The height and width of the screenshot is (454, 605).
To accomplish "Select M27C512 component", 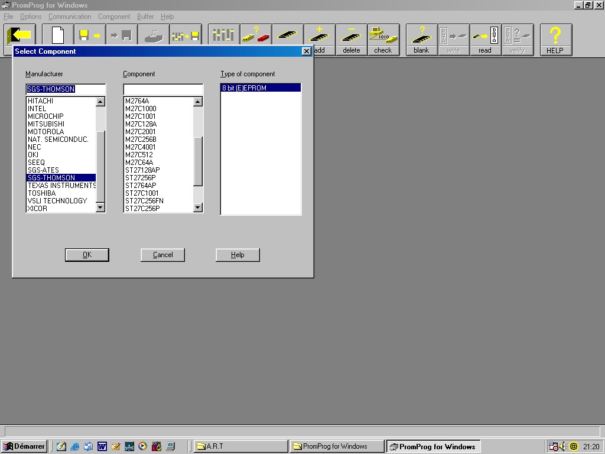I will 158,155.
